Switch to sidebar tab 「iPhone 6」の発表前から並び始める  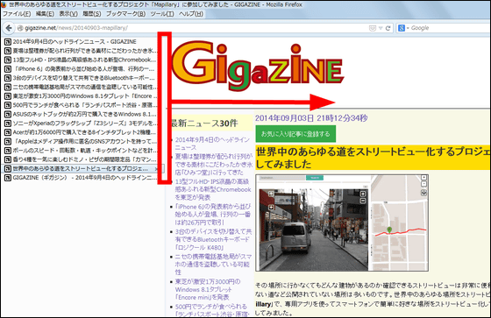pyautogui.click(x=81, y=69)
